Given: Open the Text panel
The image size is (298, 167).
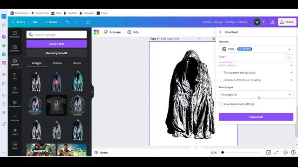Looking at the screenshot, I should [14, 76].
